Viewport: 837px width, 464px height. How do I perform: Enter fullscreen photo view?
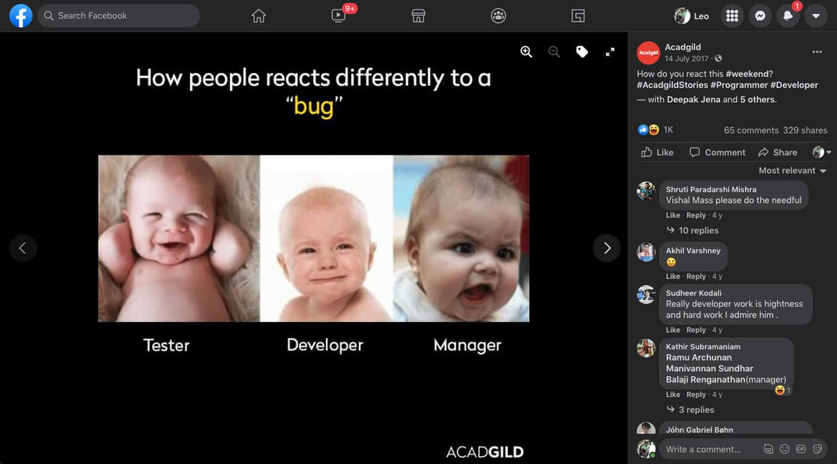[x=610, y=52]
